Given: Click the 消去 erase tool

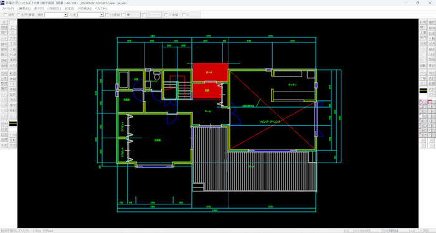Looking at the screenshot, I should coord(13,100).
